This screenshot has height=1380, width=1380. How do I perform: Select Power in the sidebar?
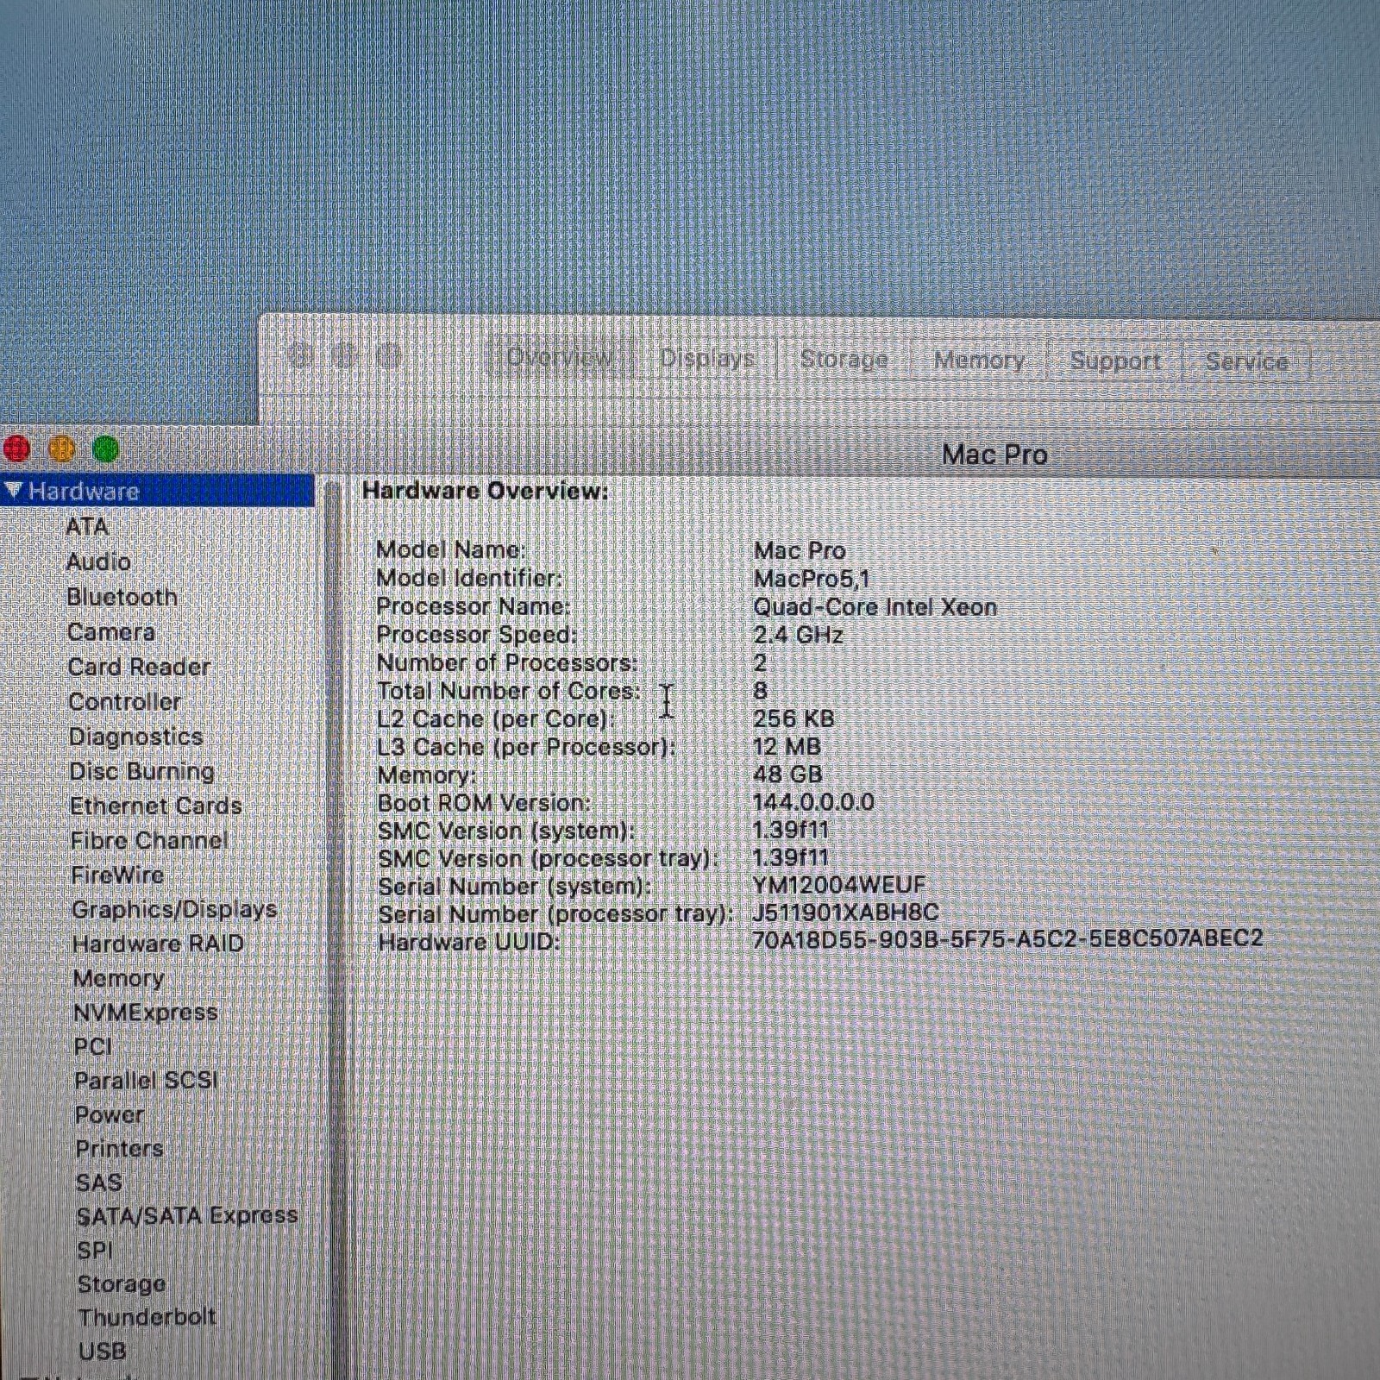110,1115
